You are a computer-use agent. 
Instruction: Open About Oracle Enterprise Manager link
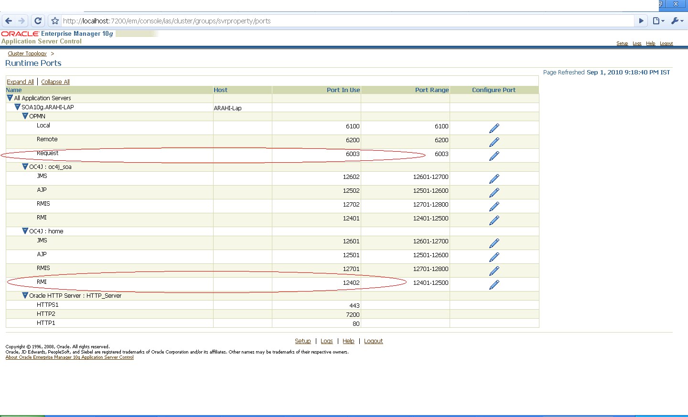pos(70,357)
